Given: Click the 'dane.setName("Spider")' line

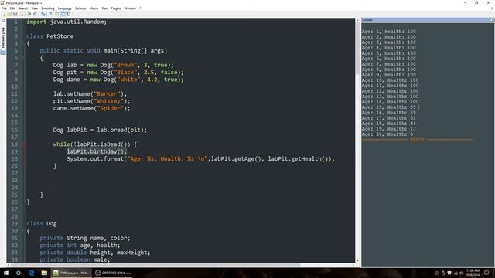Looking at the screenshot, I should point(91,108).
